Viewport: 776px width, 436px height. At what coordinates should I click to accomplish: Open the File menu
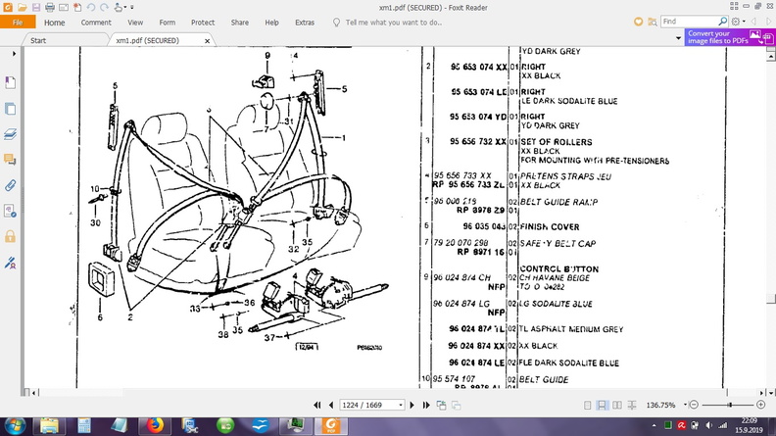click(18, 22)
